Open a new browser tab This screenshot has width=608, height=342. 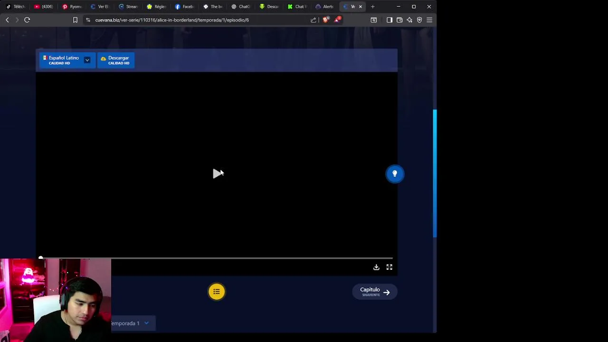(373, 7)
